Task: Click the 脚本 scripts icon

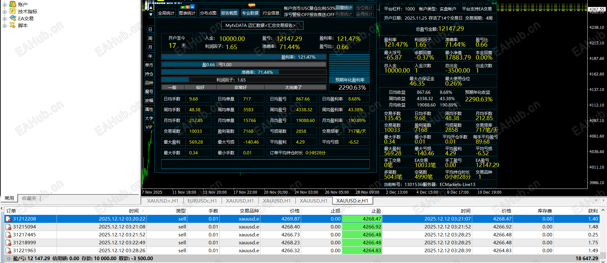Action: [13, 25]
